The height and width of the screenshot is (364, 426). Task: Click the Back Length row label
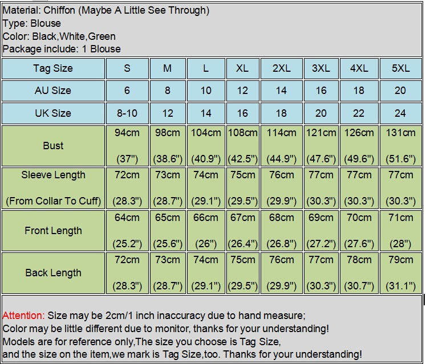coord(53,273)
